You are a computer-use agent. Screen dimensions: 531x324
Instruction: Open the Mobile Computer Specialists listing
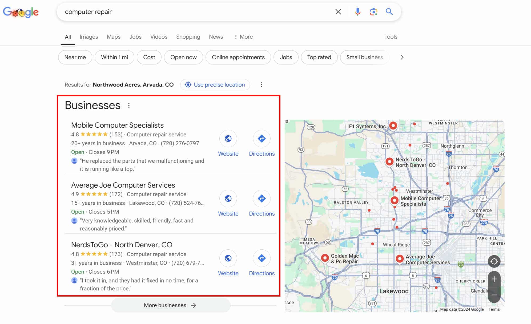click(x=117, y=125)
